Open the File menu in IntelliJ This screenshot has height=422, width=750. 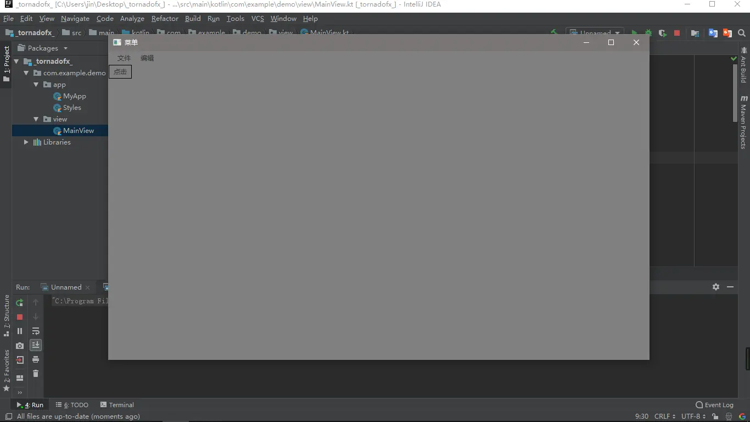[x=8, y=19]
